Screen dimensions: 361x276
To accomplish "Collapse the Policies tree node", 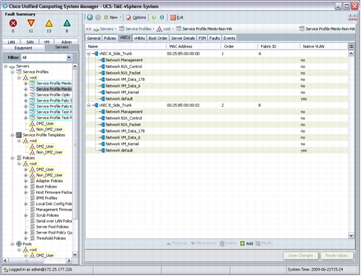I will point(12,158).
